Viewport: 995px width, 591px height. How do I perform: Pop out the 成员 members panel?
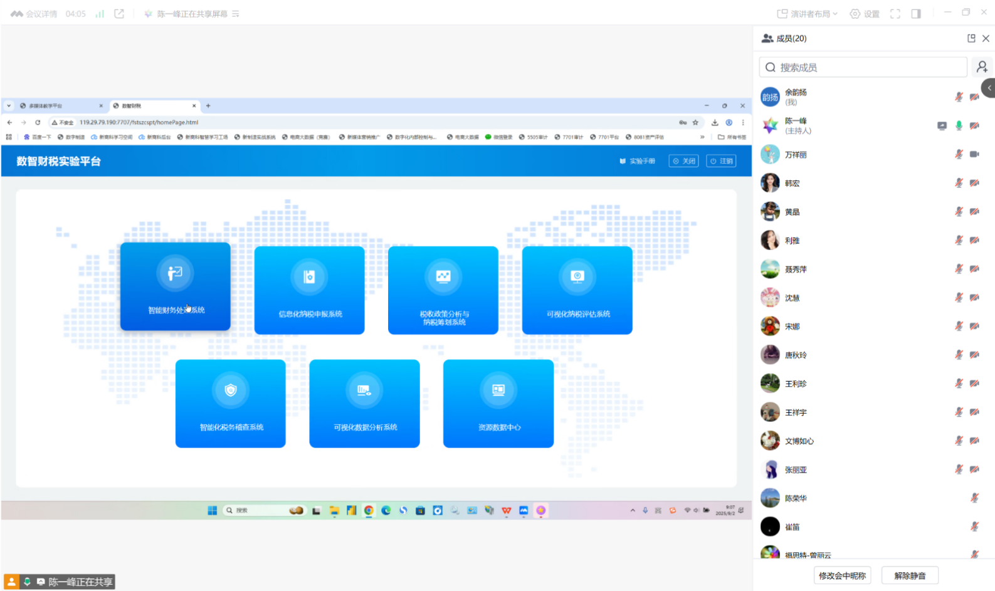(971, 38)
